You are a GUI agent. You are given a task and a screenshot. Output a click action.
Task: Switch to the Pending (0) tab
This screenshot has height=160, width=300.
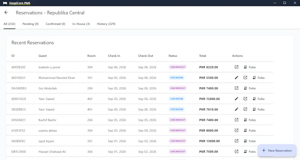(30, 24)
